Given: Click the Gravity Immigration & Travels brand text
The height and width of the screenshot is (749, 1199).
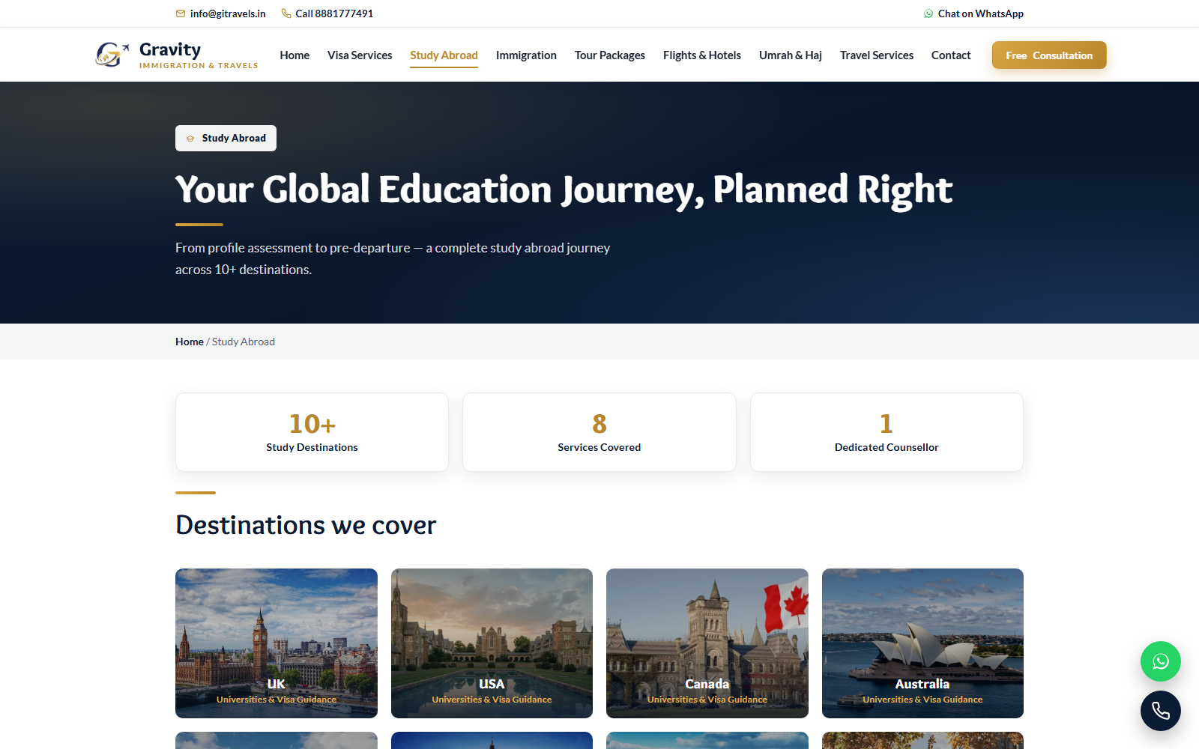Looking at the screenshot, I should tap(199, 55).
